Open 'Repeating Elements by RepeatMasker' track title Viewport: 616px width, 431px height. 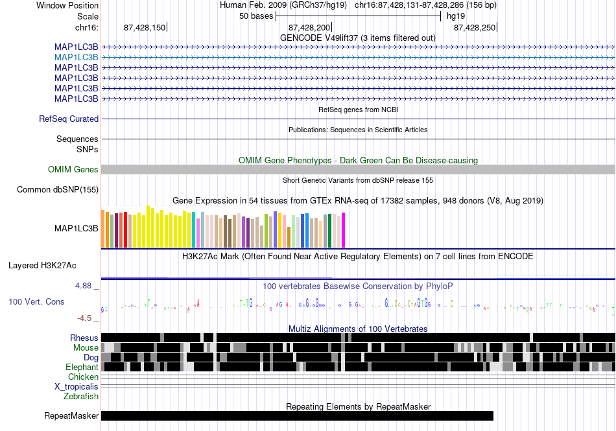[359, 406]
